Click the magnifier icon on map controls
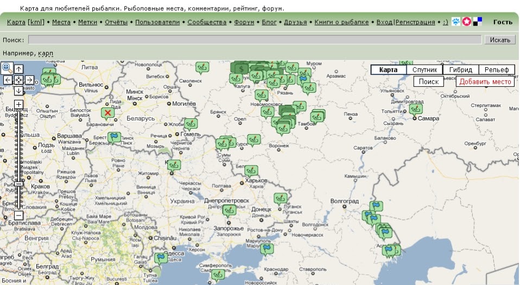The image size is (520, 285). pos(7,68)
